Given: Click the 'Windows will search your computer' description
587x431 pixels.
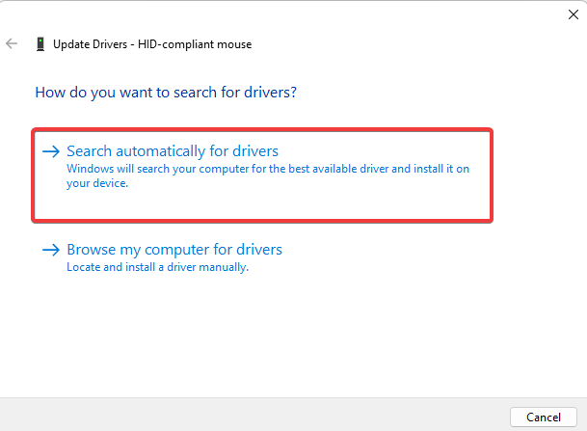Looking at the screenshot, I should 268,175.
